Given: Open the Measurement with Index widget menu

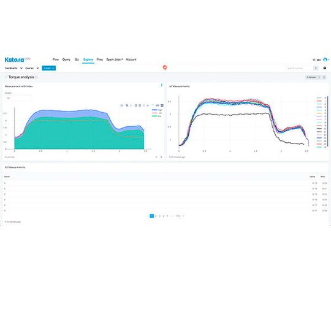Looking at the screenshot, I should pyautogui.click(x=162, y=85).
